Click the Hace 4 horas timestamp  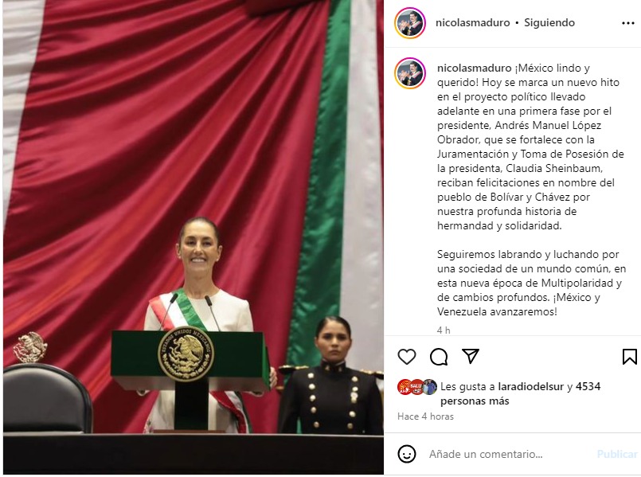coord(425,416)
